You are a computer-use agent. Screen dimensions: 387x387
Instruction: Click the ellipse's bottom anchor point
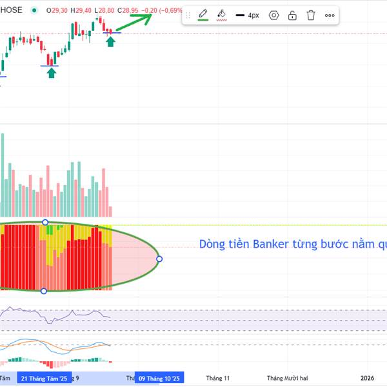44,291
